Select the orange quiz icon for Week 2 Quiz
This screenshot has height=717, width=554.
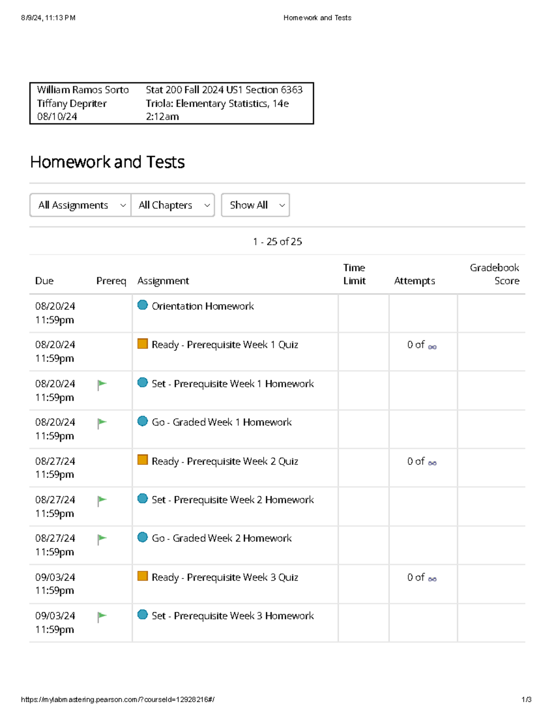coord(142,460)
